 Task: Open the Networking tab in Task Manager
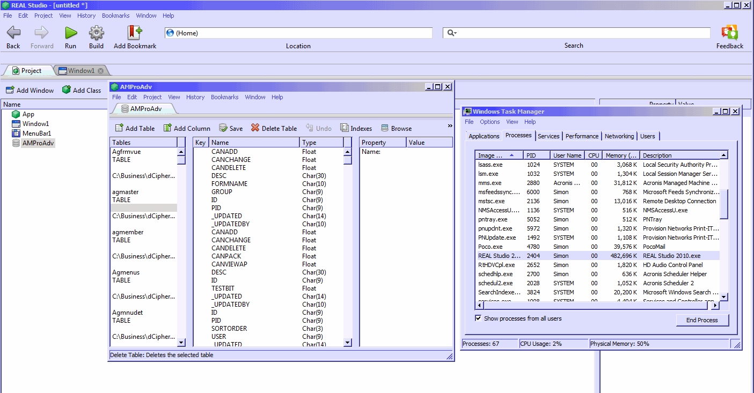tap(619, 136)
